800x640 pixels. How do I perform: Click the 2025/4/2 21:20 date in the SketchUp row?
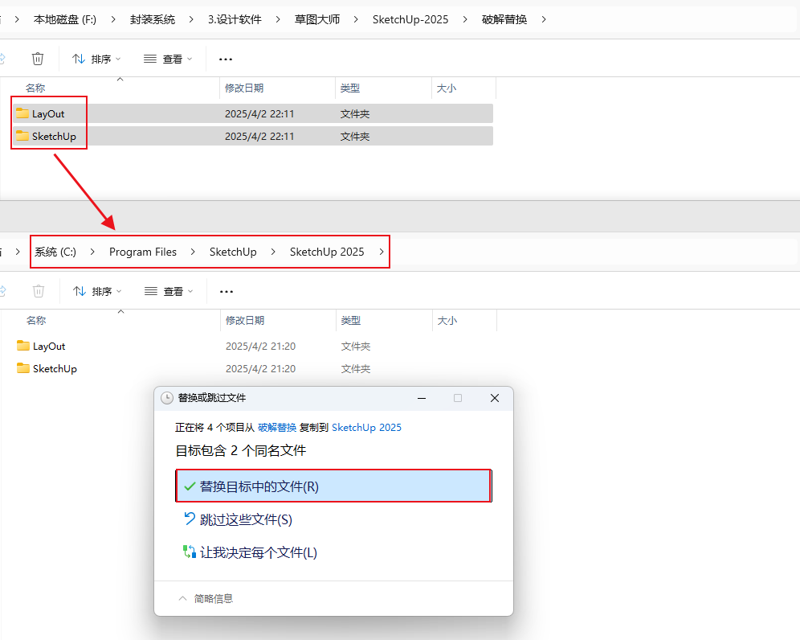pyautogui.click(x=261, y=369)
